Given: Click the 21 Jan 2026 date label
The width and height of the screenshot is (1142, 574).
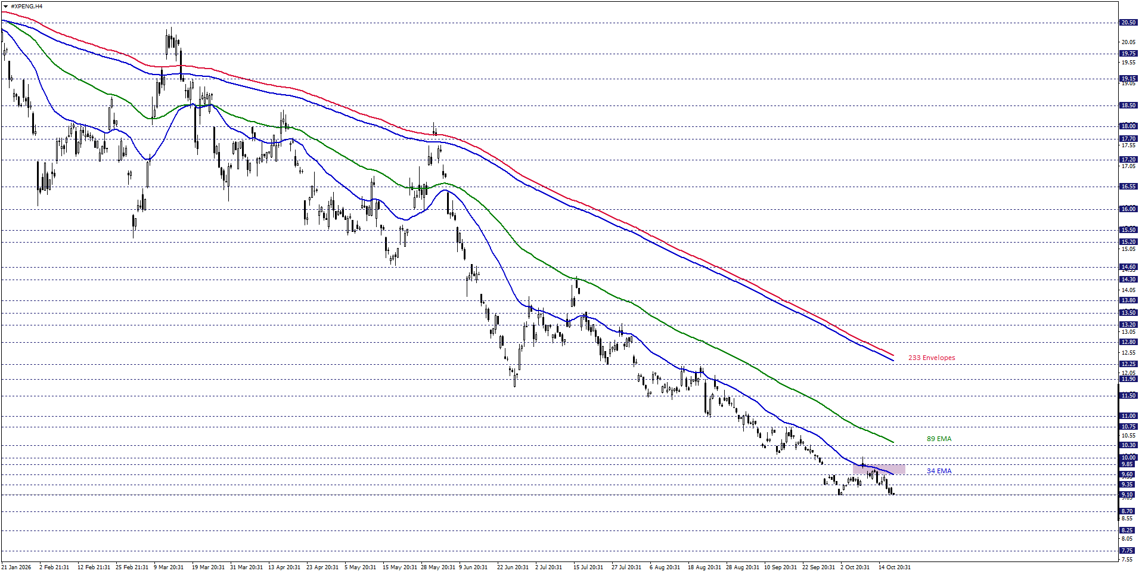Looking at the screenshot, I should click(16, 567).
